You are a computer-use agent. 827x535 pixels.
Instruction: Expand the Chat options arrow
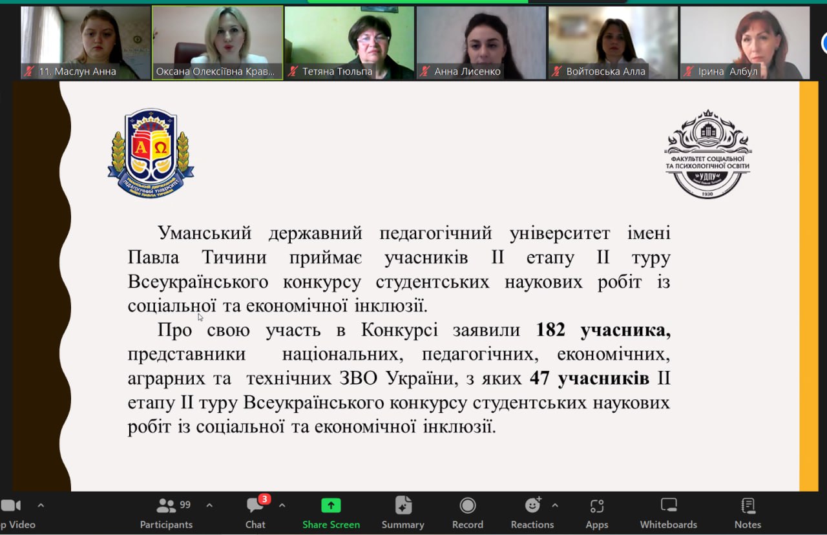(282, 505)
